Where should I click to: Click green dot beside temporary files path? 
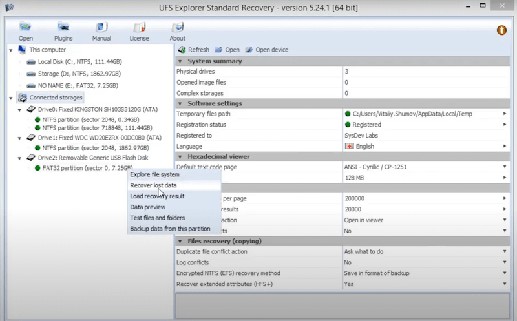point(348,114)
